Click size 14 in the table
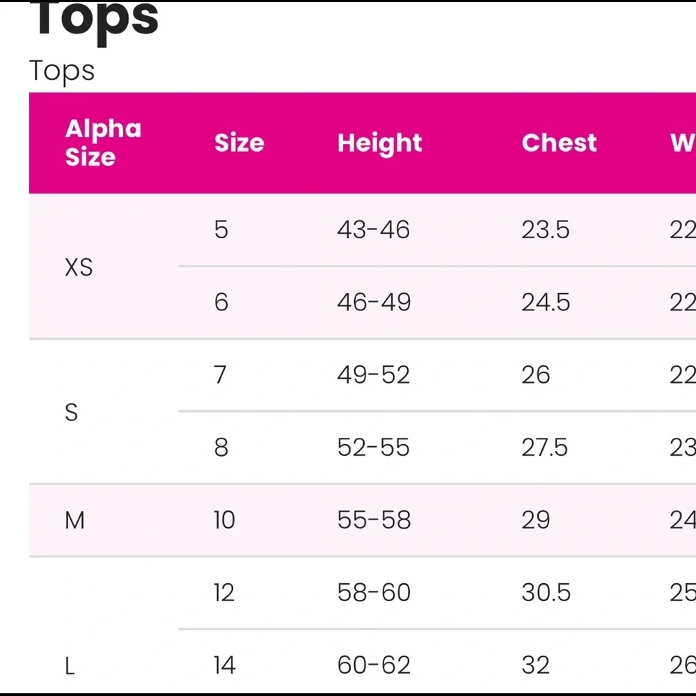The height and width of the screenshot is (696, 696). click(x=225, y=665)
